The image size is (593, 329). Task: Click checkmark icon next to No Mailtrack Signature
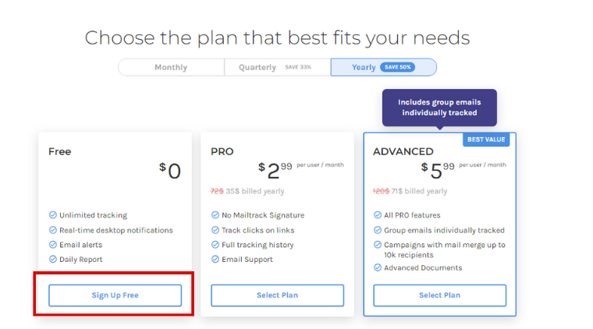point(215,215)
